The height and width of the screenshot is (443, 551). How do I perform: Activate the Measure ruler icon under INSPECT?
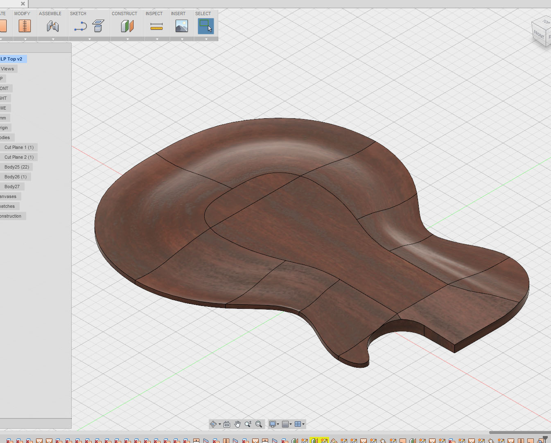click(x=156, y=27)
